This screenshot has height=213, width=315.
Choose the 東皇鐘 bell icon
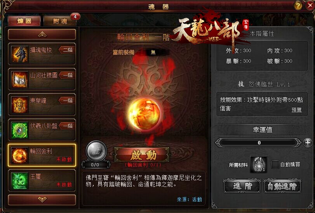click(19, 105)
